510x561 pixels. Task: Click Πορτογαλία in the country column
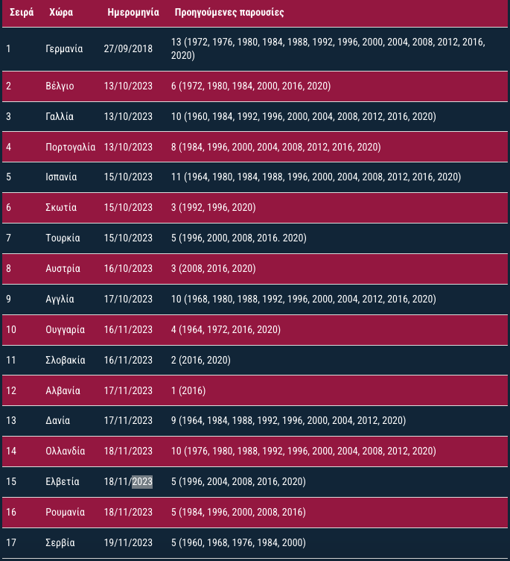click(71, 147)
